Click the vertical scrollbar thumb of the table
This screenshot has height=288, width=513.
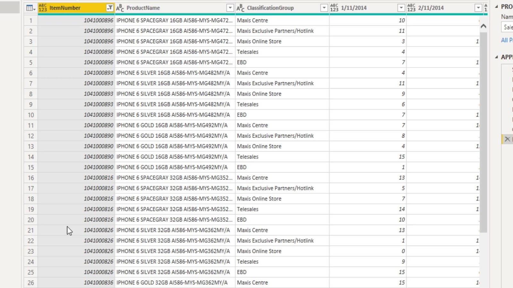coord(484,132)
